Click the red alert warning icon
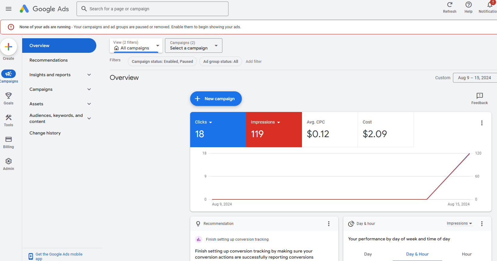497x261 pixels. [x=11, y=27]
